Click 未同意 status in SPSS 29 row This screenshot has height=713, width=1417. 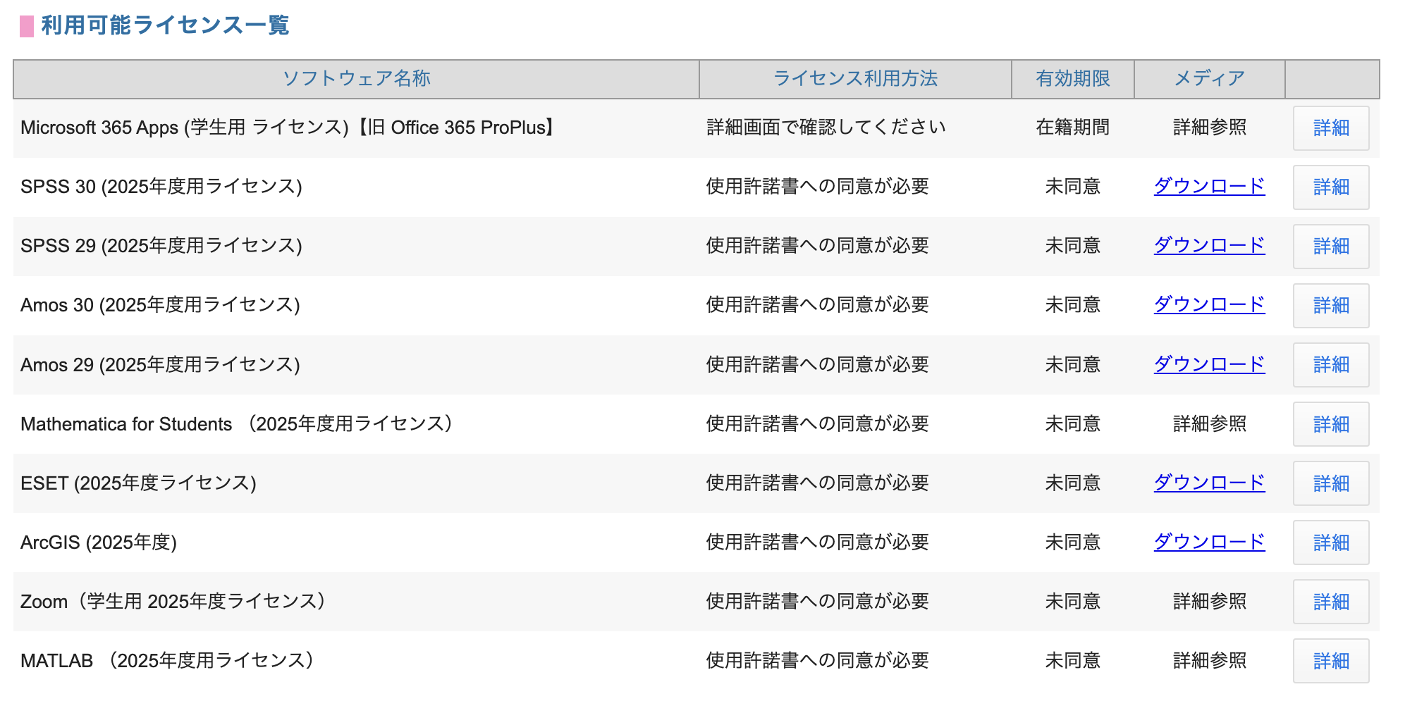point(1073,246)
